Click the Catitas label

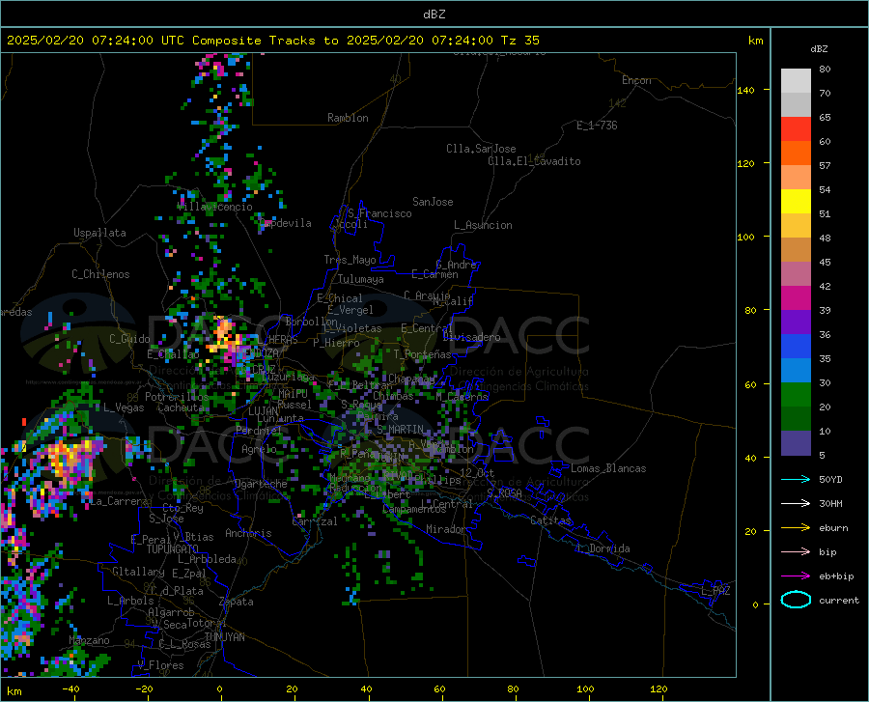[551, 520]
